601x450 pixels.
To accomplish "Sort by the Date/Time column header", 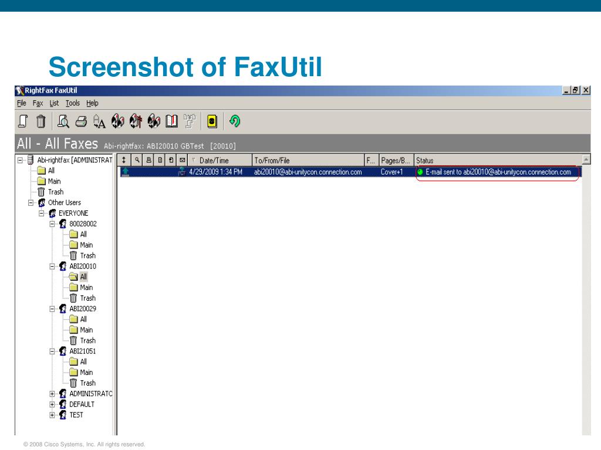I will (x=220, y=160).
